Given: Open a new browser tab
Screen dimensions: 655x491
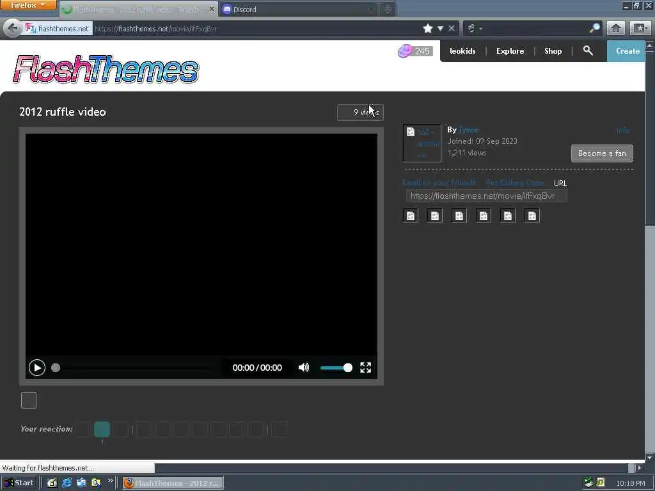Looking at the screenshot, I should (387, 9).
